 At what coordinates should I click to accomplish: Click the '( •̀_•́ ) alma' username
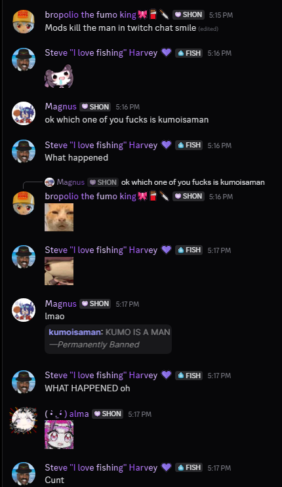(x=67, y=414)
